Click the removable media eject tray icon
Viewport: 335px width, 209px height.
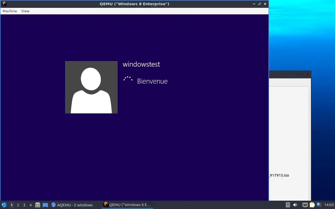click(288, 205)
